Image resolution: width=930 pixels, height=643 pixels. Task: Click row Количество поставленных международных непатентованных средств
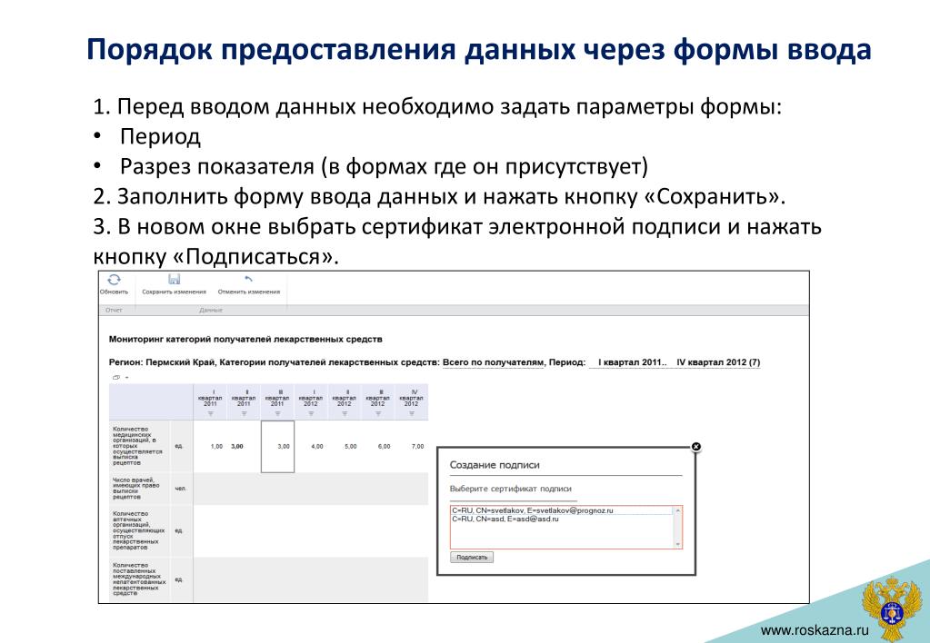pyautogui.click(x=139, y=579)
